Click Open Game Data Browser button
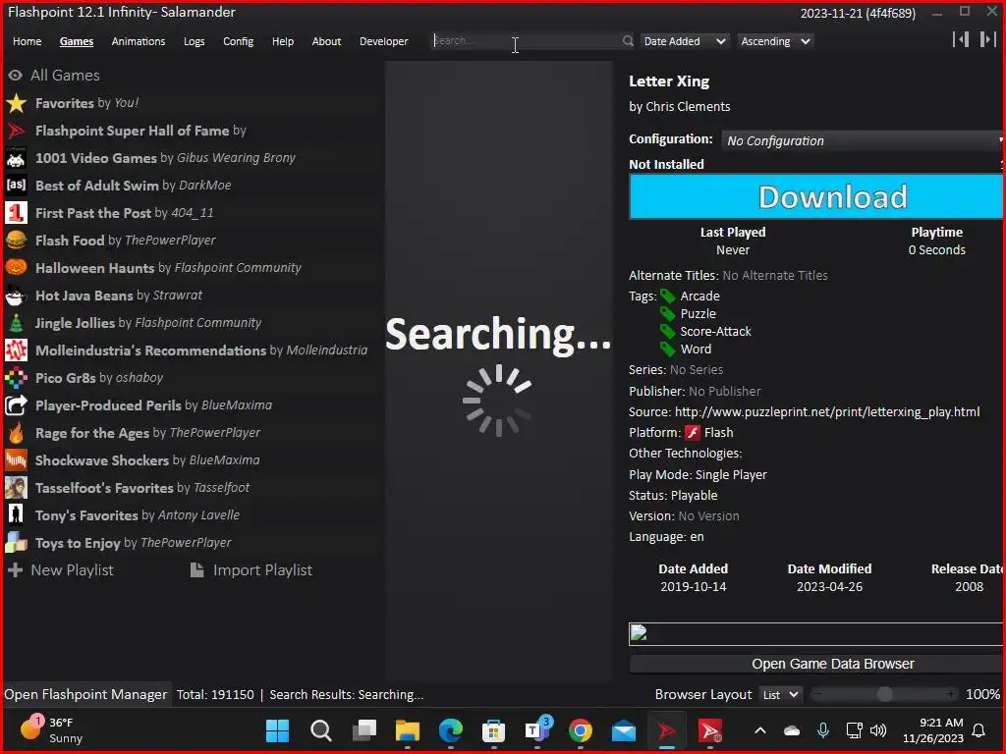 (816, 665)
